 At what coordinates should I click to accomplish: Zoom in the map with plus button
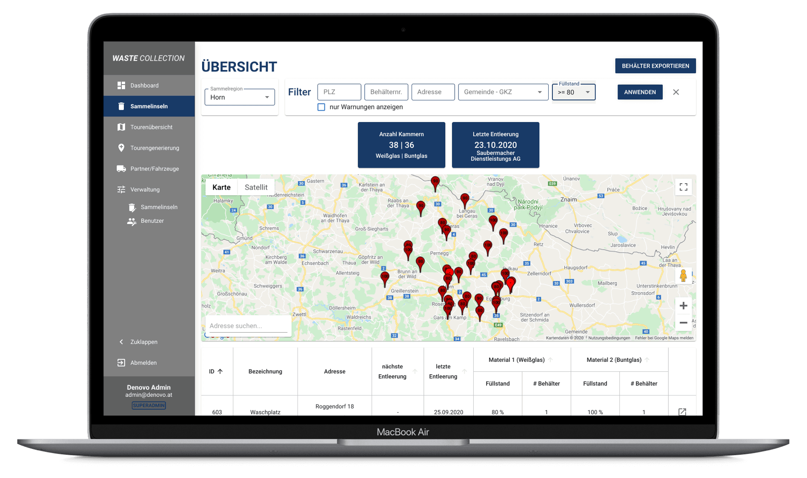coord(683,306)
